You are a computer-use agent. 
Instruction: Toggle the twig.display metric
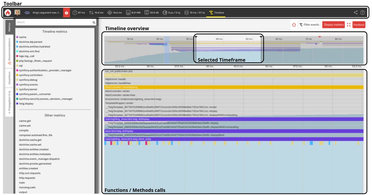(x=26, y=104)
